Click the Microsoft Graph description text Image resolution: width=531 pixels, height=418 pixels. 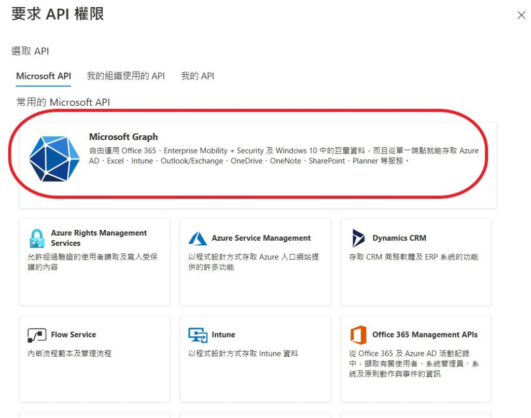[284, 156]
